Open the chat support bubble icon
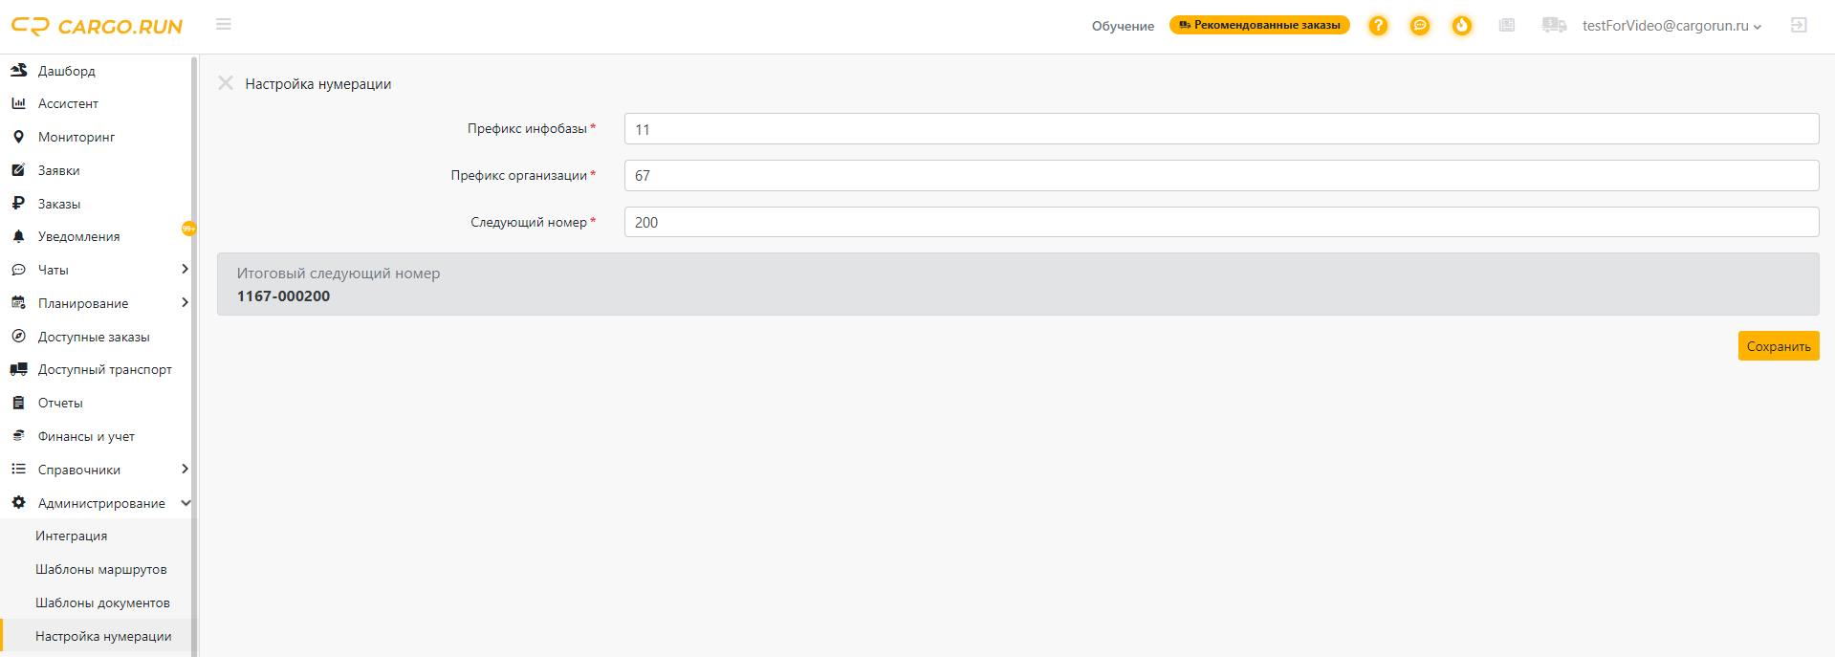This screenshot has height=657, width=1835. pyautogui.click(x=1420, y=26)
